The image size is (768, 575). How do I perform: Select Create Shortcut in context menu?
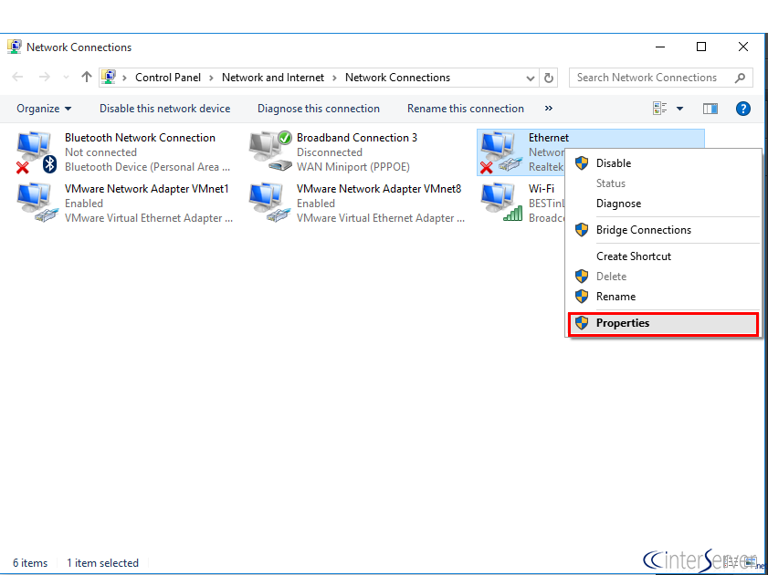coord(663,256)
